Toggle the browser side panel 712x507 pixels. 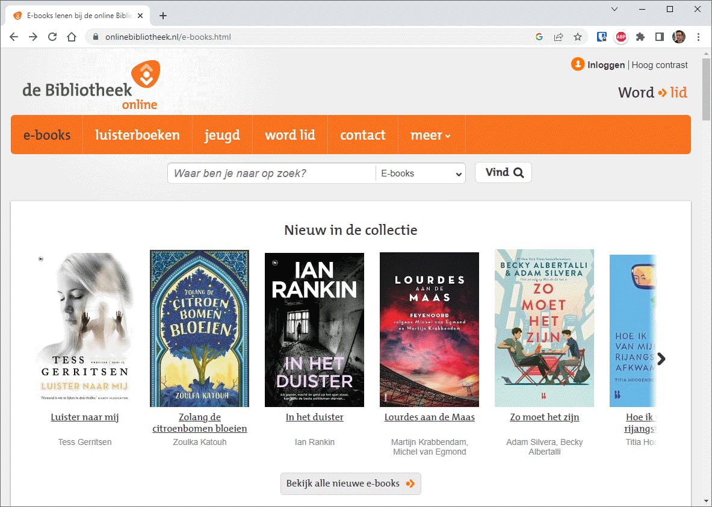coord(659,37)
